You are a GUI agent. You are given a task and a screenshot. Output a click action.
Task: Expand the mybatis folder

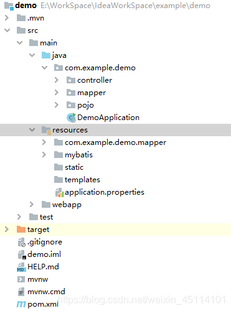[44, 155]
